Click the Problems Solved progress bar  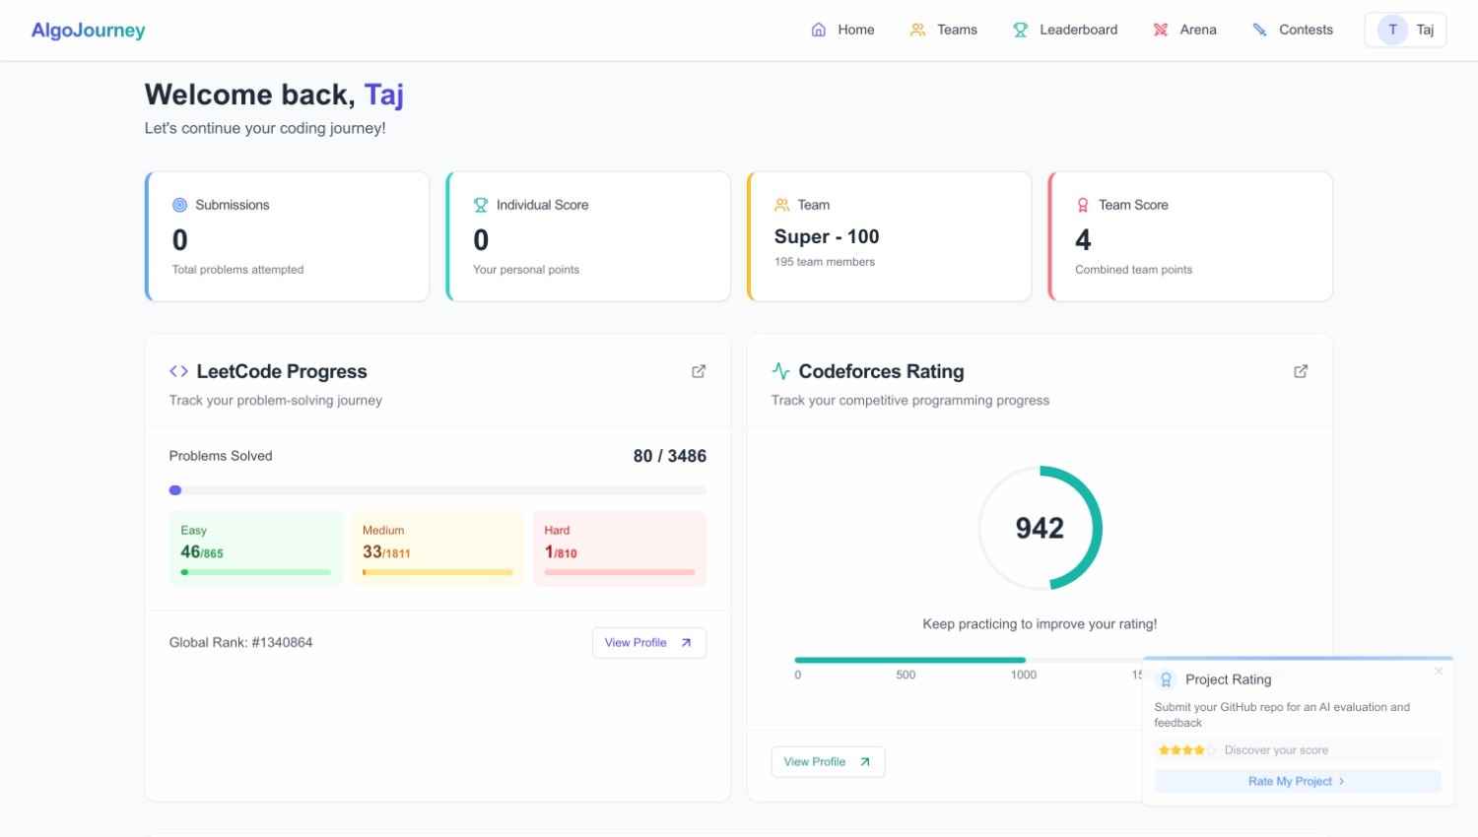coord(437,490)
